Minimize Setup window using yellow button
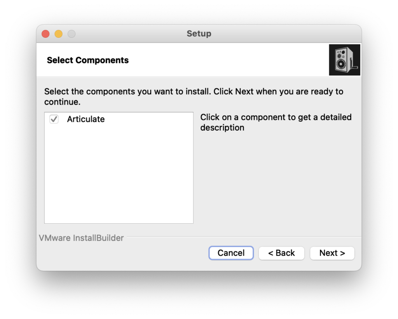The width and height of the screenshot is (398, 319). [59, 34]
